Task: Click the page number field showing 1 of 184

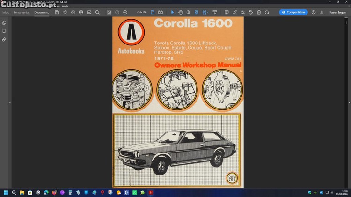Action: (142, 12)
